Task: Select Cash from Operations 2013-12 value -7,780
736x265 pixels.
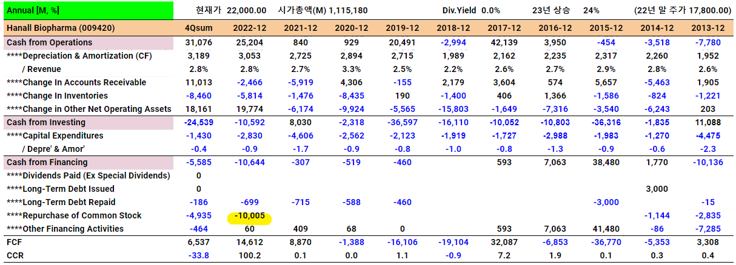Action: (708, 42)
